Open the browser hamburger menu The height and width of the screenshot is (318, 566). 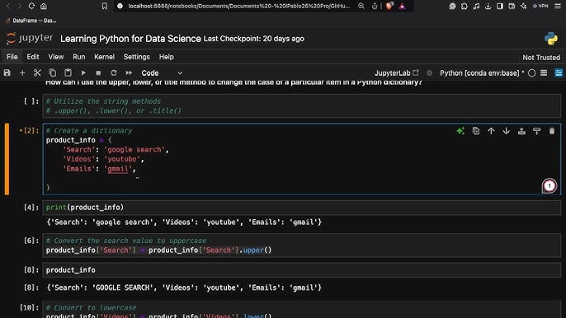558,6
